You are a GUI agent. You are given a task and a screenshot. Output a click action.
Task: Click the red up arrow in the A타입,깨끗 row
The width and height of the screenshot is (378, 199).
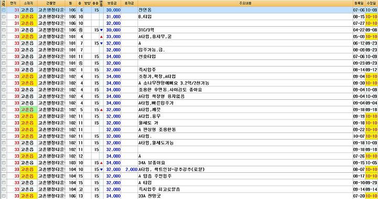(101, 110)
